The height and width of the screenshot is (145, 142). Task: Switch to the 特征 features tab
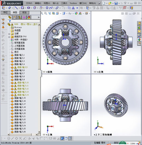[5, 13]
